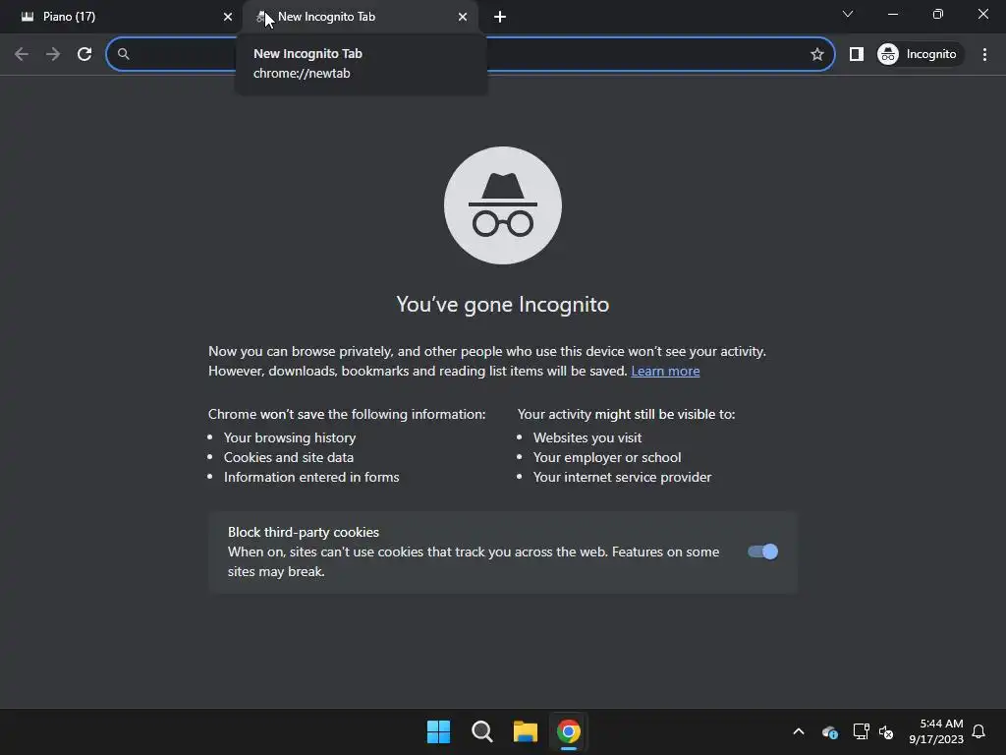This screenshot has width=1006, height=755.
Task: Click the OneDrive cloud tray icon
Action: click(x=829, y=731)
